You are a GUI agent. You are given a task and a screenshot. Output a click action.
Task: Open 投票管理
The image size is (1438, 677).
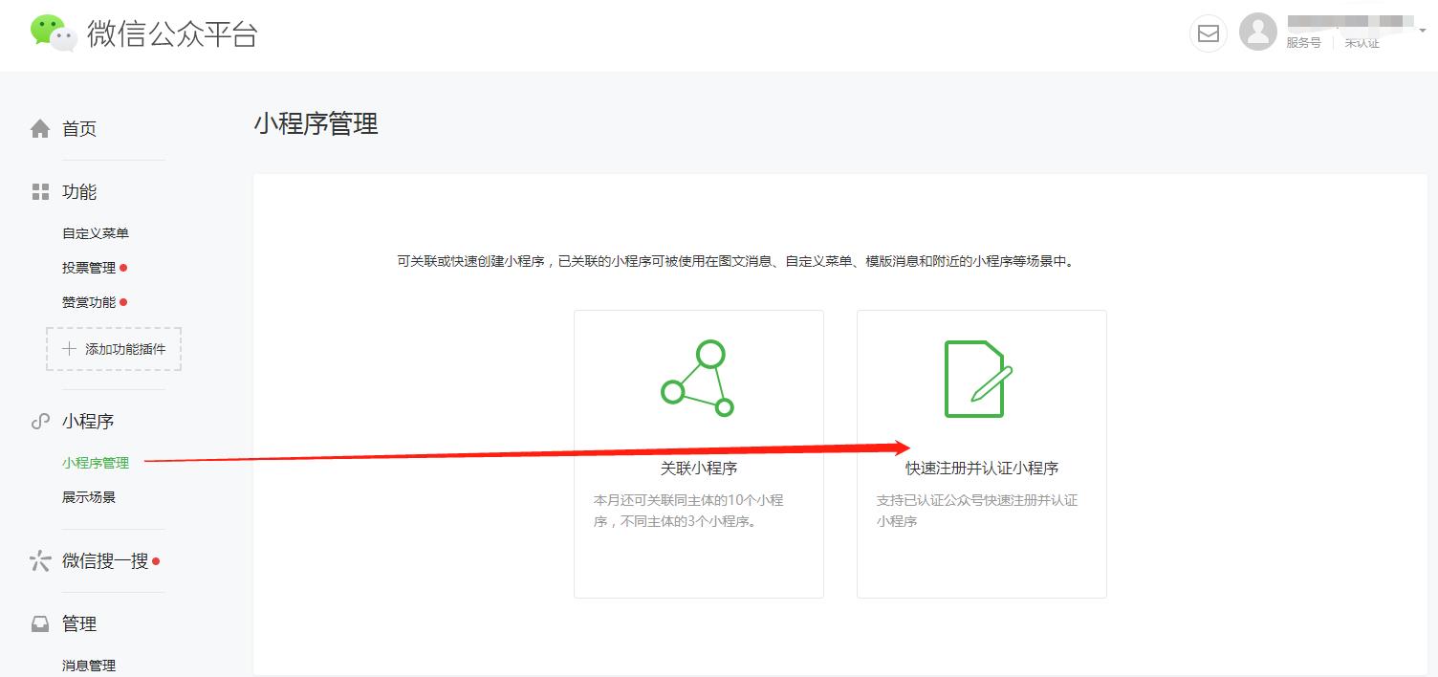coord(89,268)
